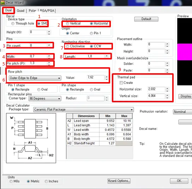Click the Pin pitch (P) field
192x189 pixels.
[x=38, y=63]
